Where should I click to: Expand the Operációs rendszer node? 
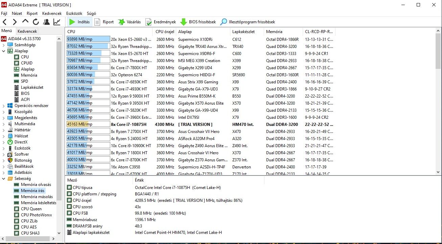pos(4,106)
